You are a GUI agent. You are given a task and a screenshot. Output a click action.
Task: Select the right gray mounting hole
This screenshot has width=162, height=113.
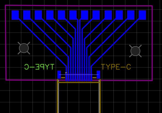pyautogui.click(x=135, y=51)
